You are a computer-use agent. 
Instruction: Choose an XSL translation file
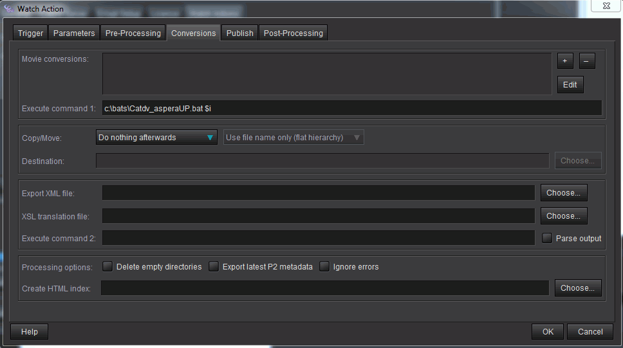click(x=563, y=215)
